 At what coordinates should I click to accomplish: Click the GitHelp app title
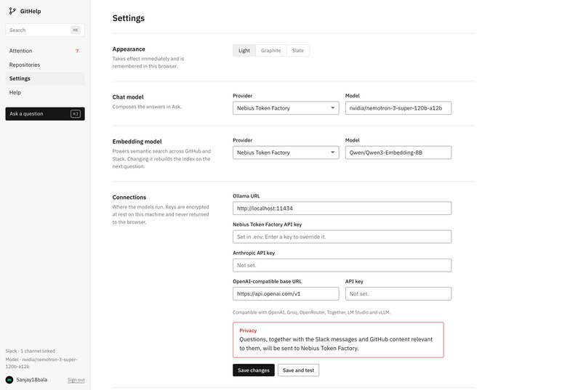point(31,11)
